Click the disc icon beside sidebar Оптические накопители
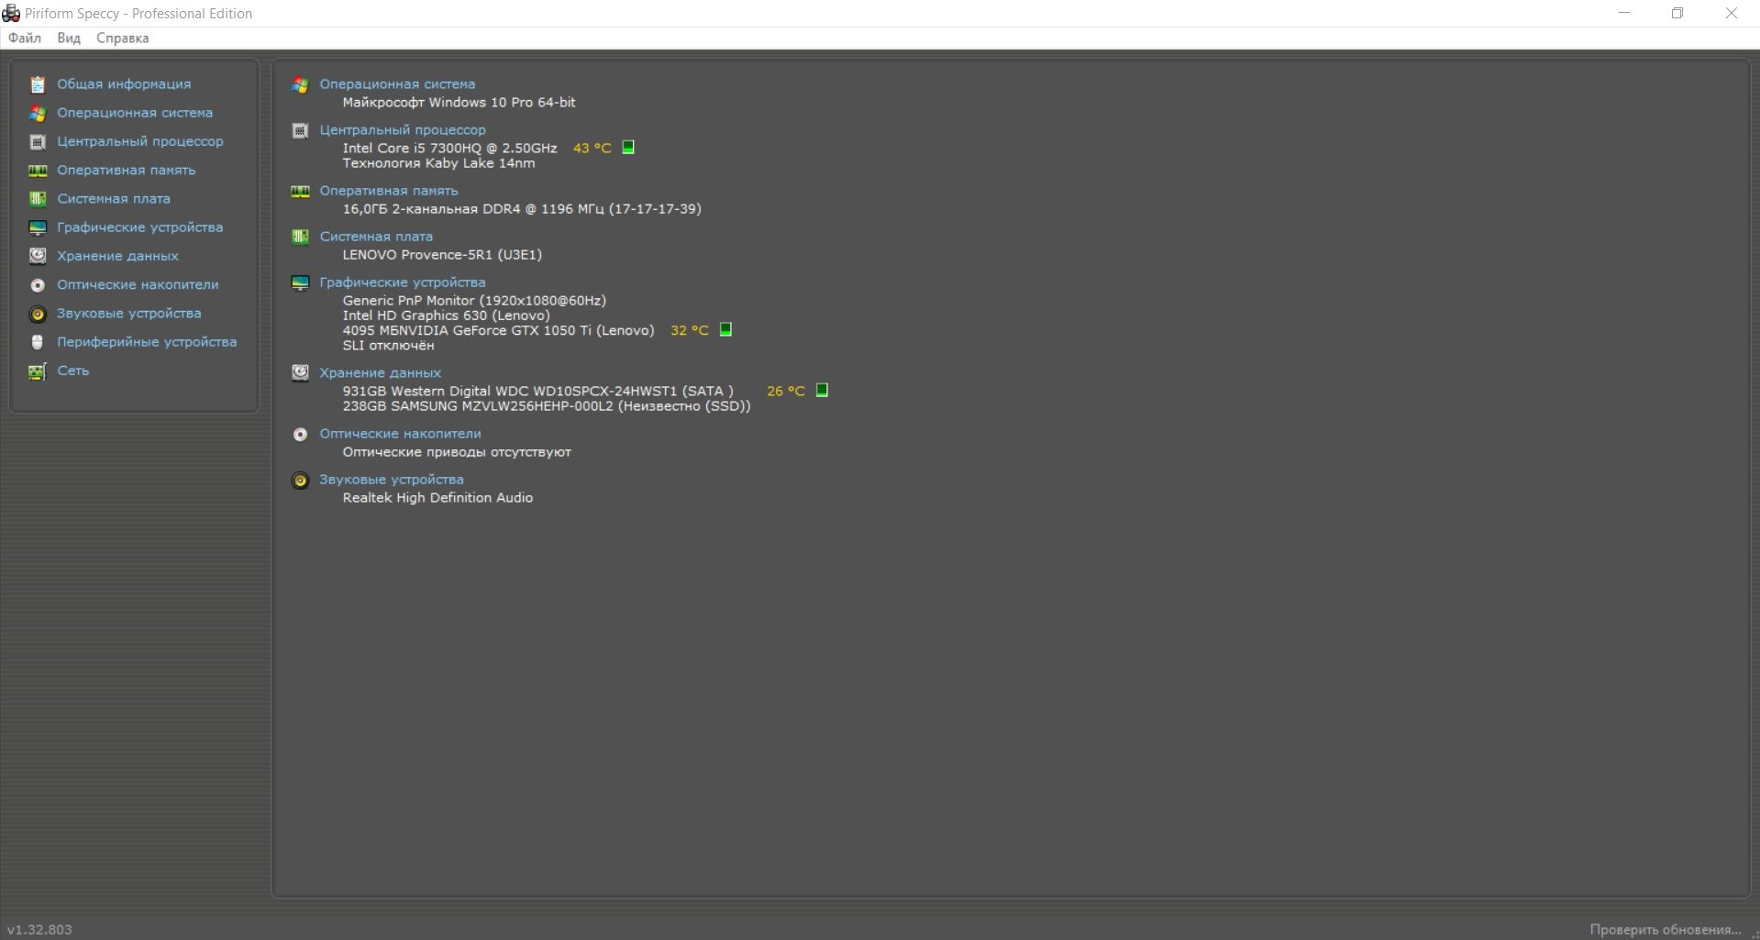 (x=38, y=285)
